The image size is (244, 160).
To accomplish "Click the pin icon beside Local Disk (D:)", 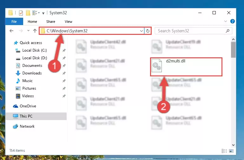I will point(64,58).
